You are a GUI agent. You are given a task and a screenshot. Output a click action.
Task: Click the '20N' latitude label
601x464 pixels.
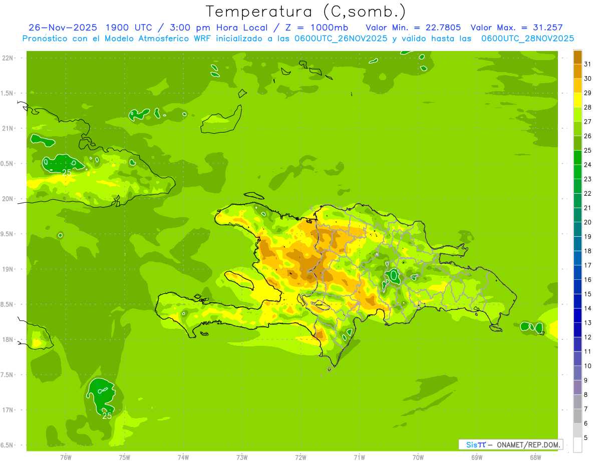pyautogui.click(x=9, y=199)
